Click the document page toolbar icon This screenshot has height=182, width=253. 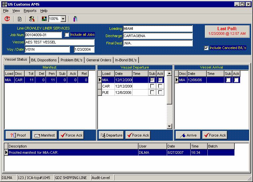(x=20, y=19)
